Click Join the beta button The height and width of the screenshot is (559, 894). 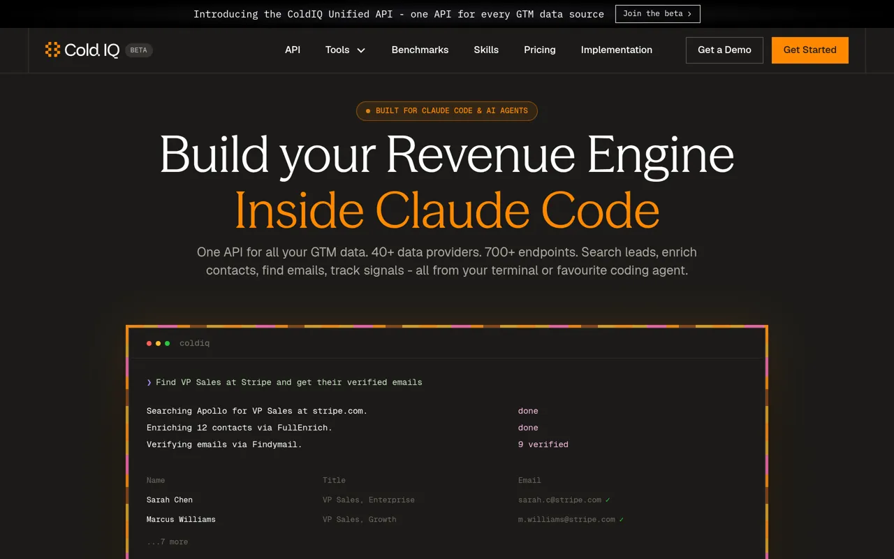click(657, 14)
